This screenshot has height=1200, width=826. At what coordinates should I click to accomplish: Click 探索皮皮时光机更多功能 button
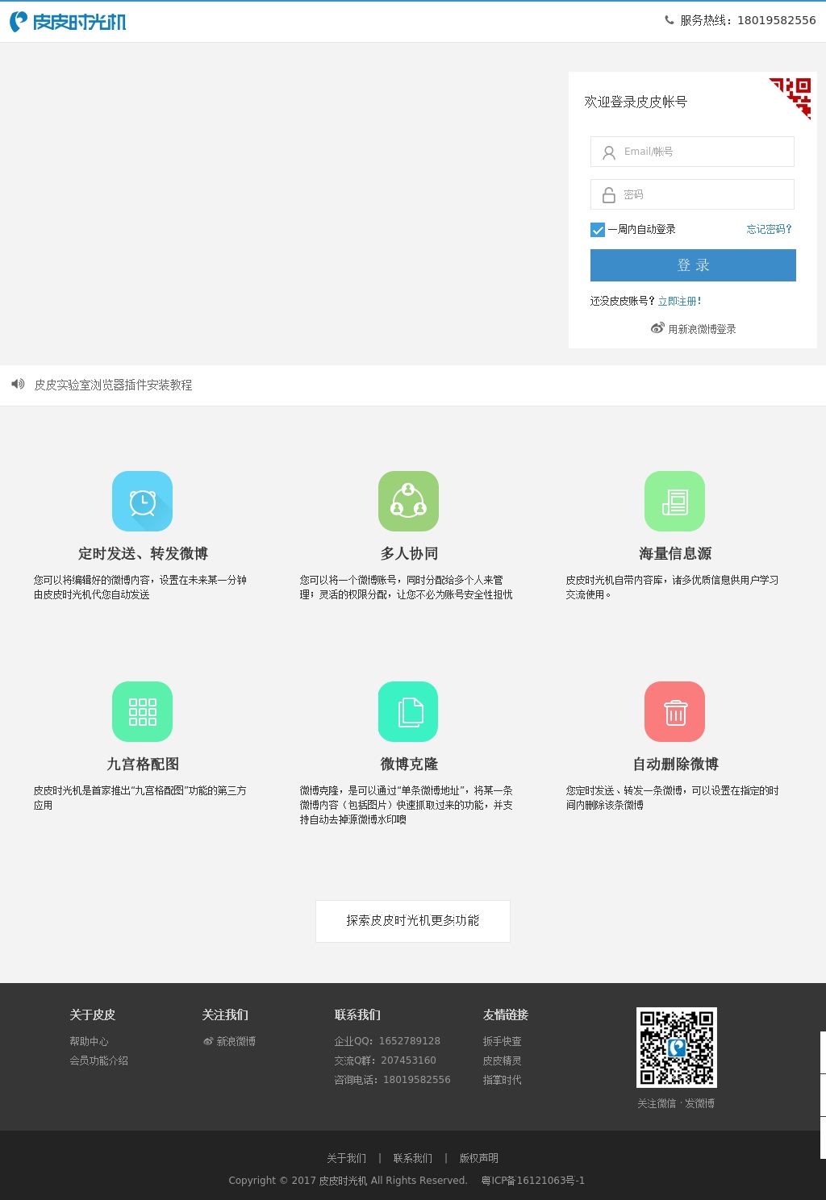coord(413,921)
